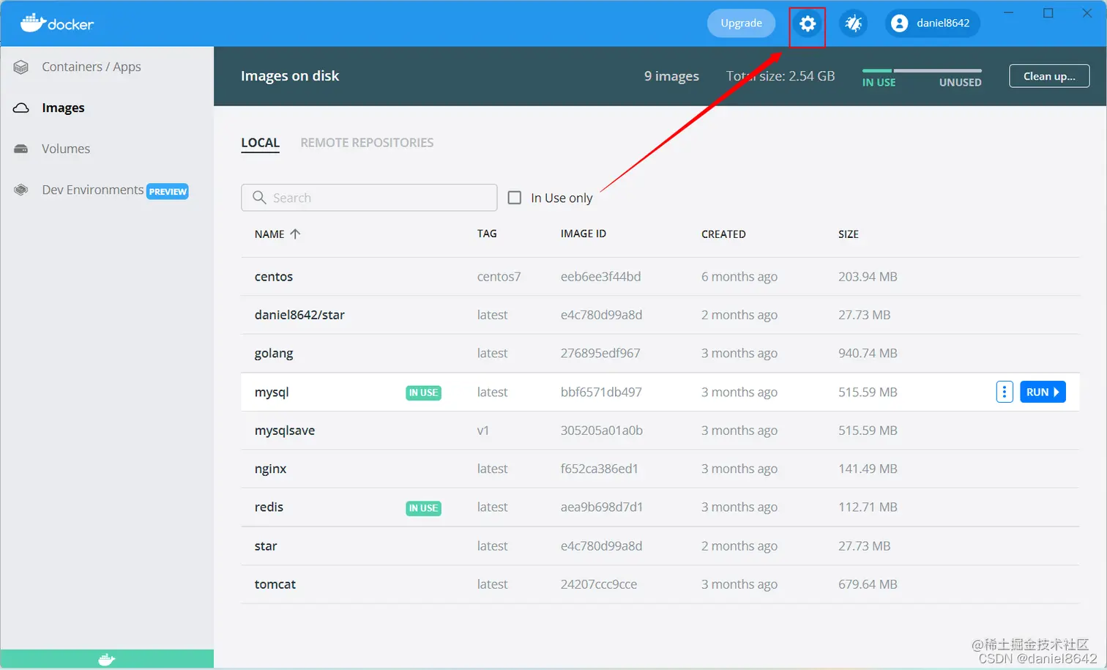Click the PREVIEW badge beside Dev Environments
The width and height of the screenshot is (1107, 670).
(x=168, y=192)
